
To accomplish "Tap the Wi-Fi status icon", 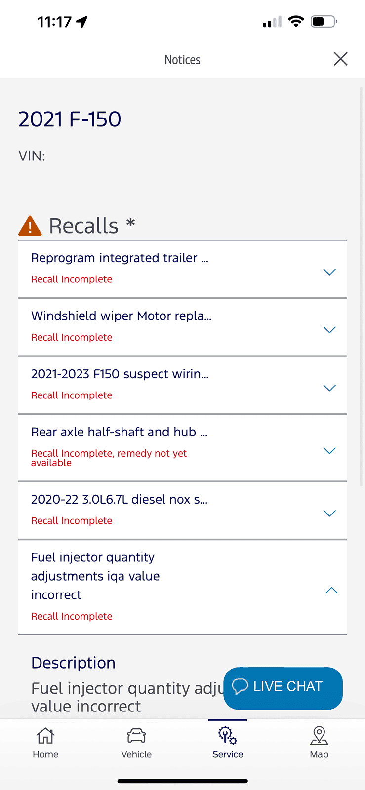I will pos(296,21).
